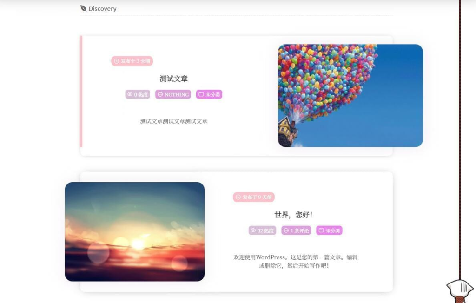Click the eye icon in '32 热度' tag
The image size is (476, 303).
(253, 231)
